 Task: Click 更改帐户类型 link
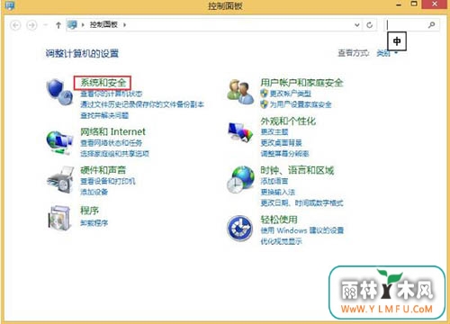290,94
